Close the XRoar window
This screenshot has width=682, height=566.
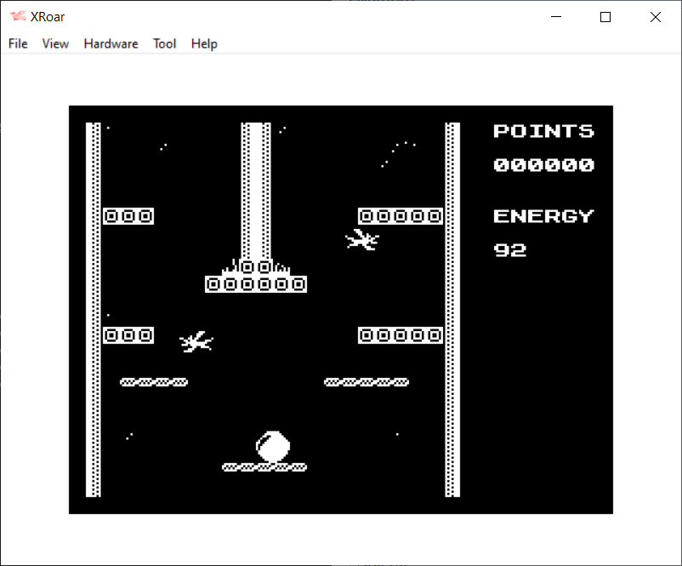click(x=655, y=17)
